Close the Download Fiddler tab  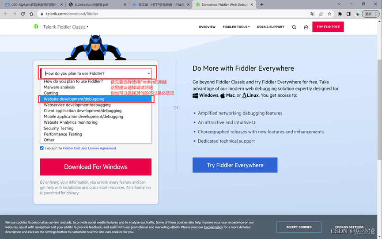(252, 4)
